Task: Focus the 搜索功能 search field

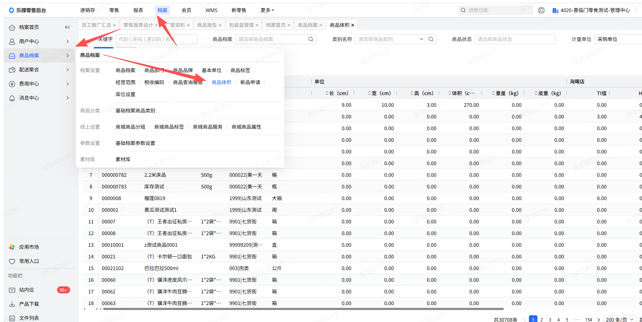Action: pyautogui.click(x=496, y=10)
